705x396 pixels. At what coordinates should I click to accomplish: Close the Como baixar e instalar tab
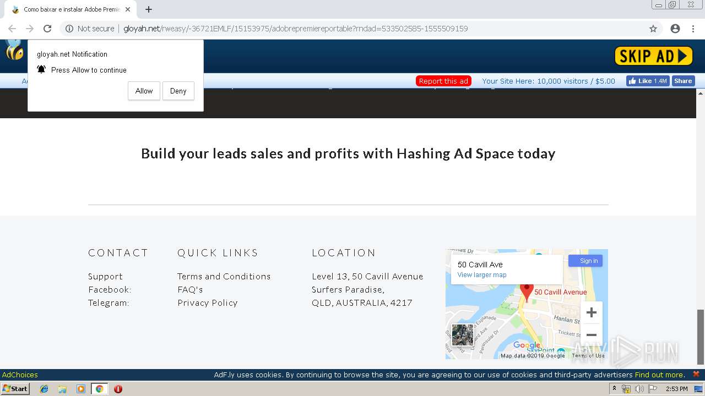point(128,9)
